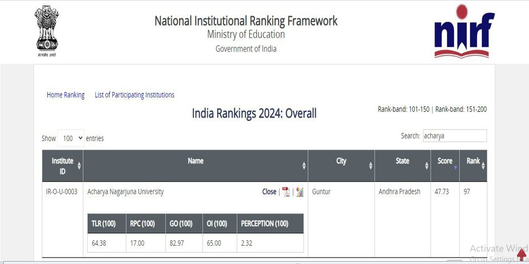Viewport: 529px width, 264px height.
Task: Click the TLR (100) header in the score breakdown
Action: [104, 223]
